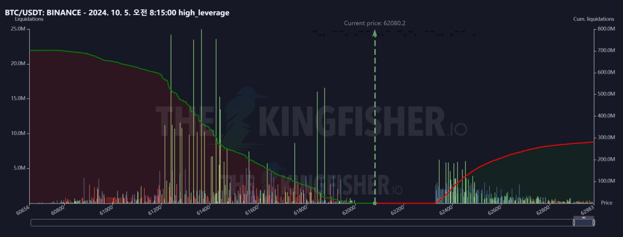This screenshot has width=623, height=237.
Task: Click the 61000 price tick label
Action: point(106,210)
